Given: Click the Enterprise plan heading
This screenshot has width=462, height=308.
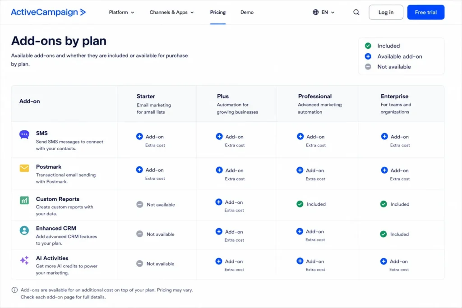Looking at the screenshot, I should (x=394, y=97).
